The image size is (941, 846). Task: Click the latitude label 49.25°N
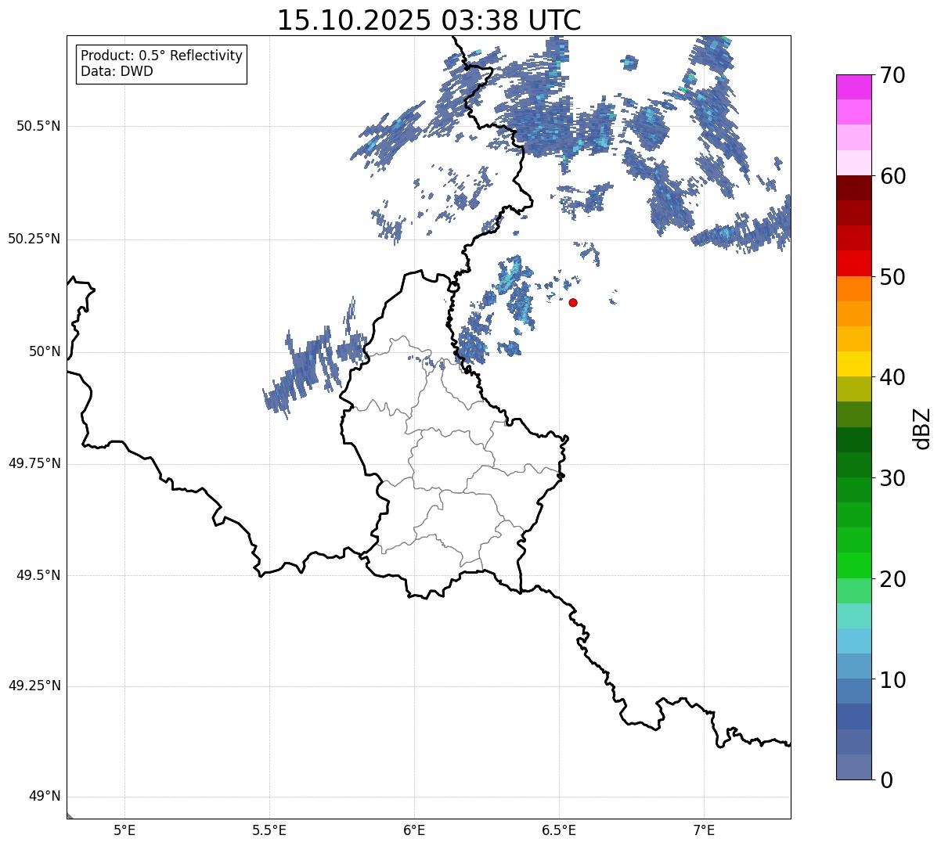click(x=34, y=686)
